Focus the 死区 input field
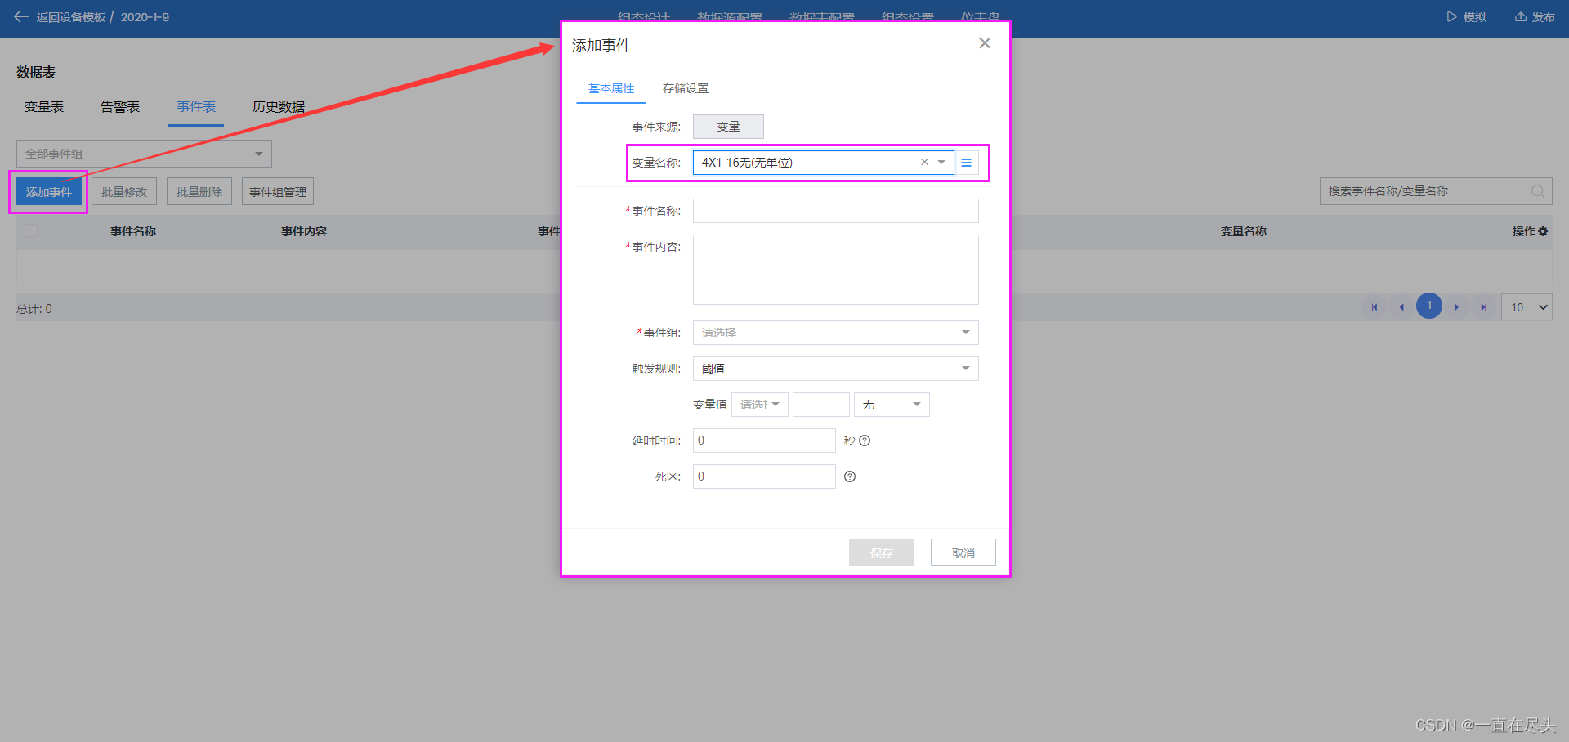This screenshot has width=1569, height=742. coord(764,476)
